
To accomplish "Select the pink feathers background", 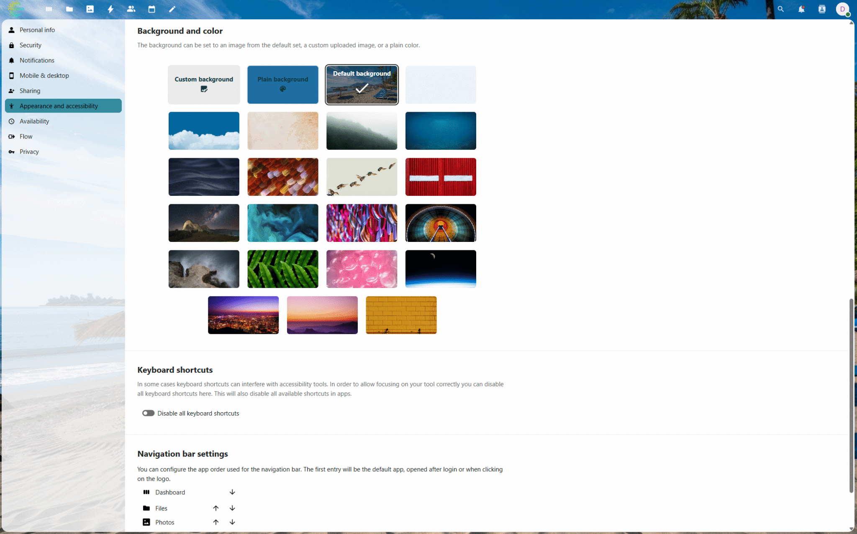I will click(x=362, y=223).
